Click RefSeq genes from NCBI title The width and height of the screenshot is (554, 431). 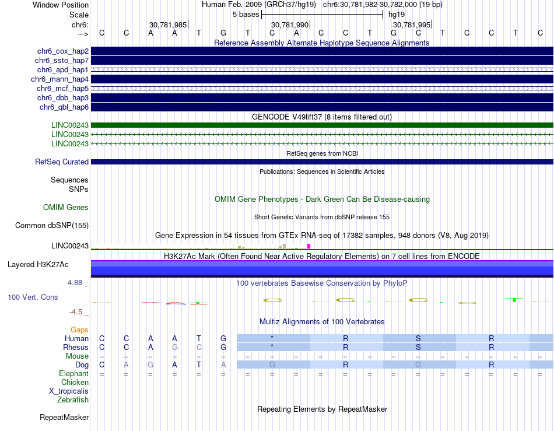click(x=322, y=153)
